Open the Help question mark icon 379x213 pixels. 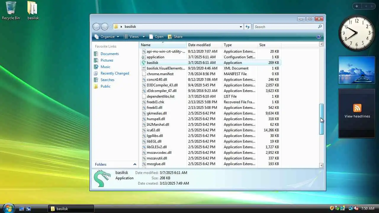tap(319, 37)
